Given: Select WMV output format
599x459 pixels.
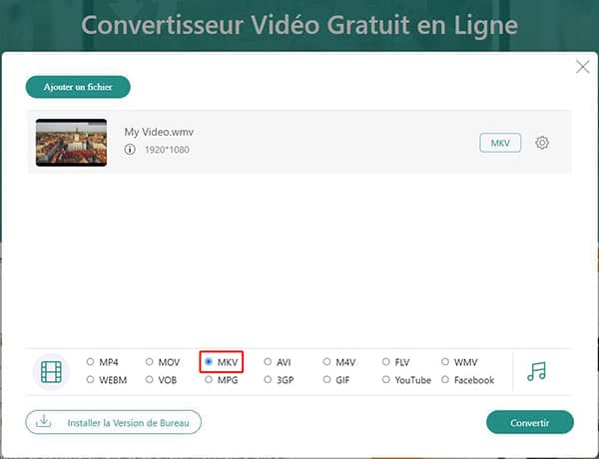Looking at the screenshot, I should click(445, 361).
